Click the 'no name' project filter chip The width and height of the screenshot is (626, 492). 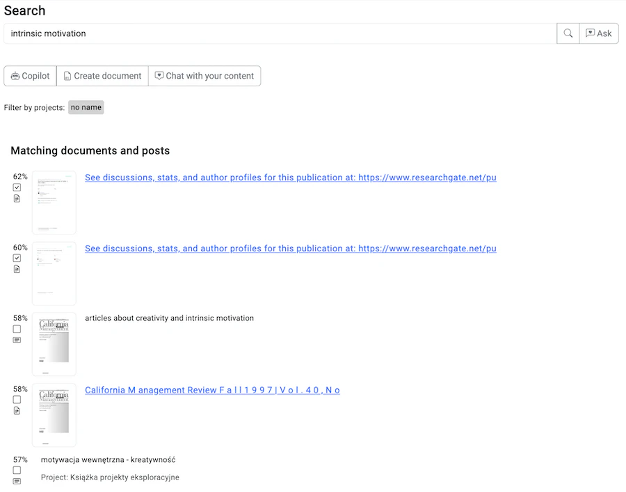[86, 107]
